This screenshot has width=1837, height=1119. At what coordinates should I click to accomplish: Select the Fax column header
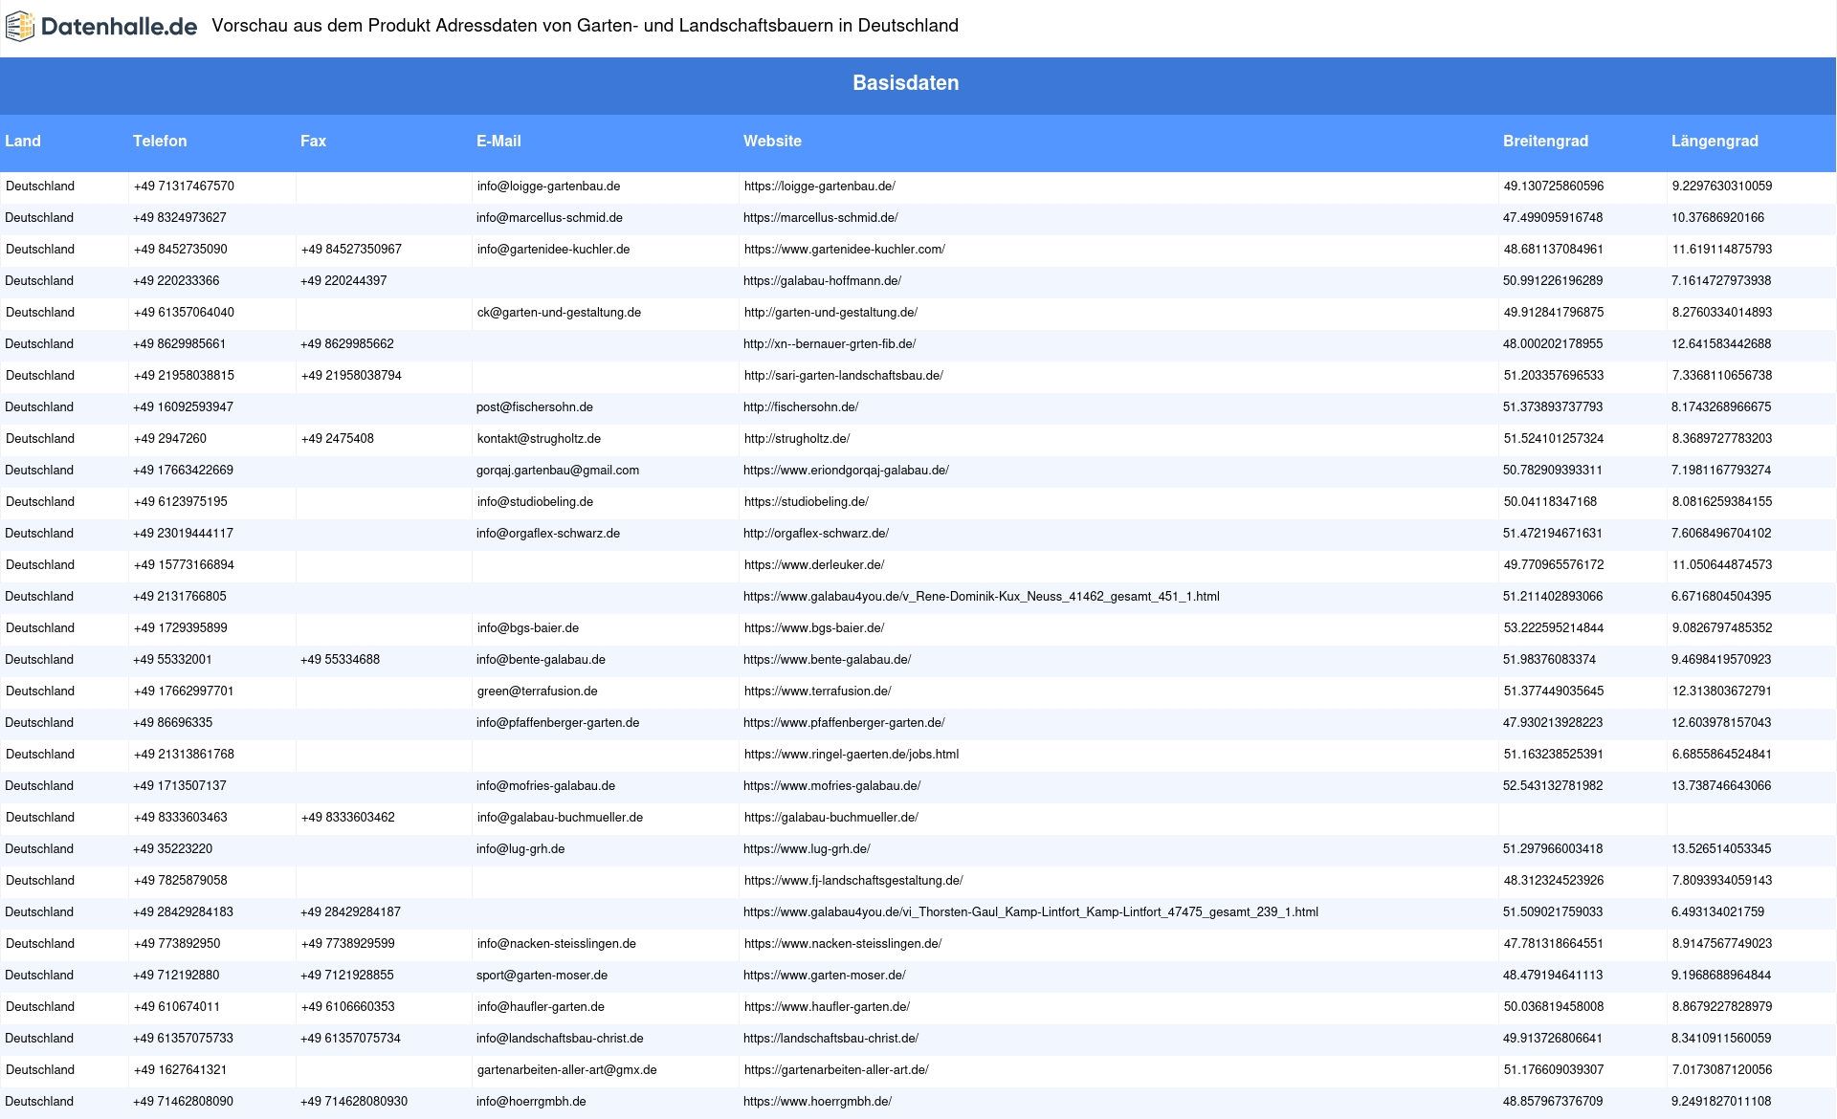[313, 141]
